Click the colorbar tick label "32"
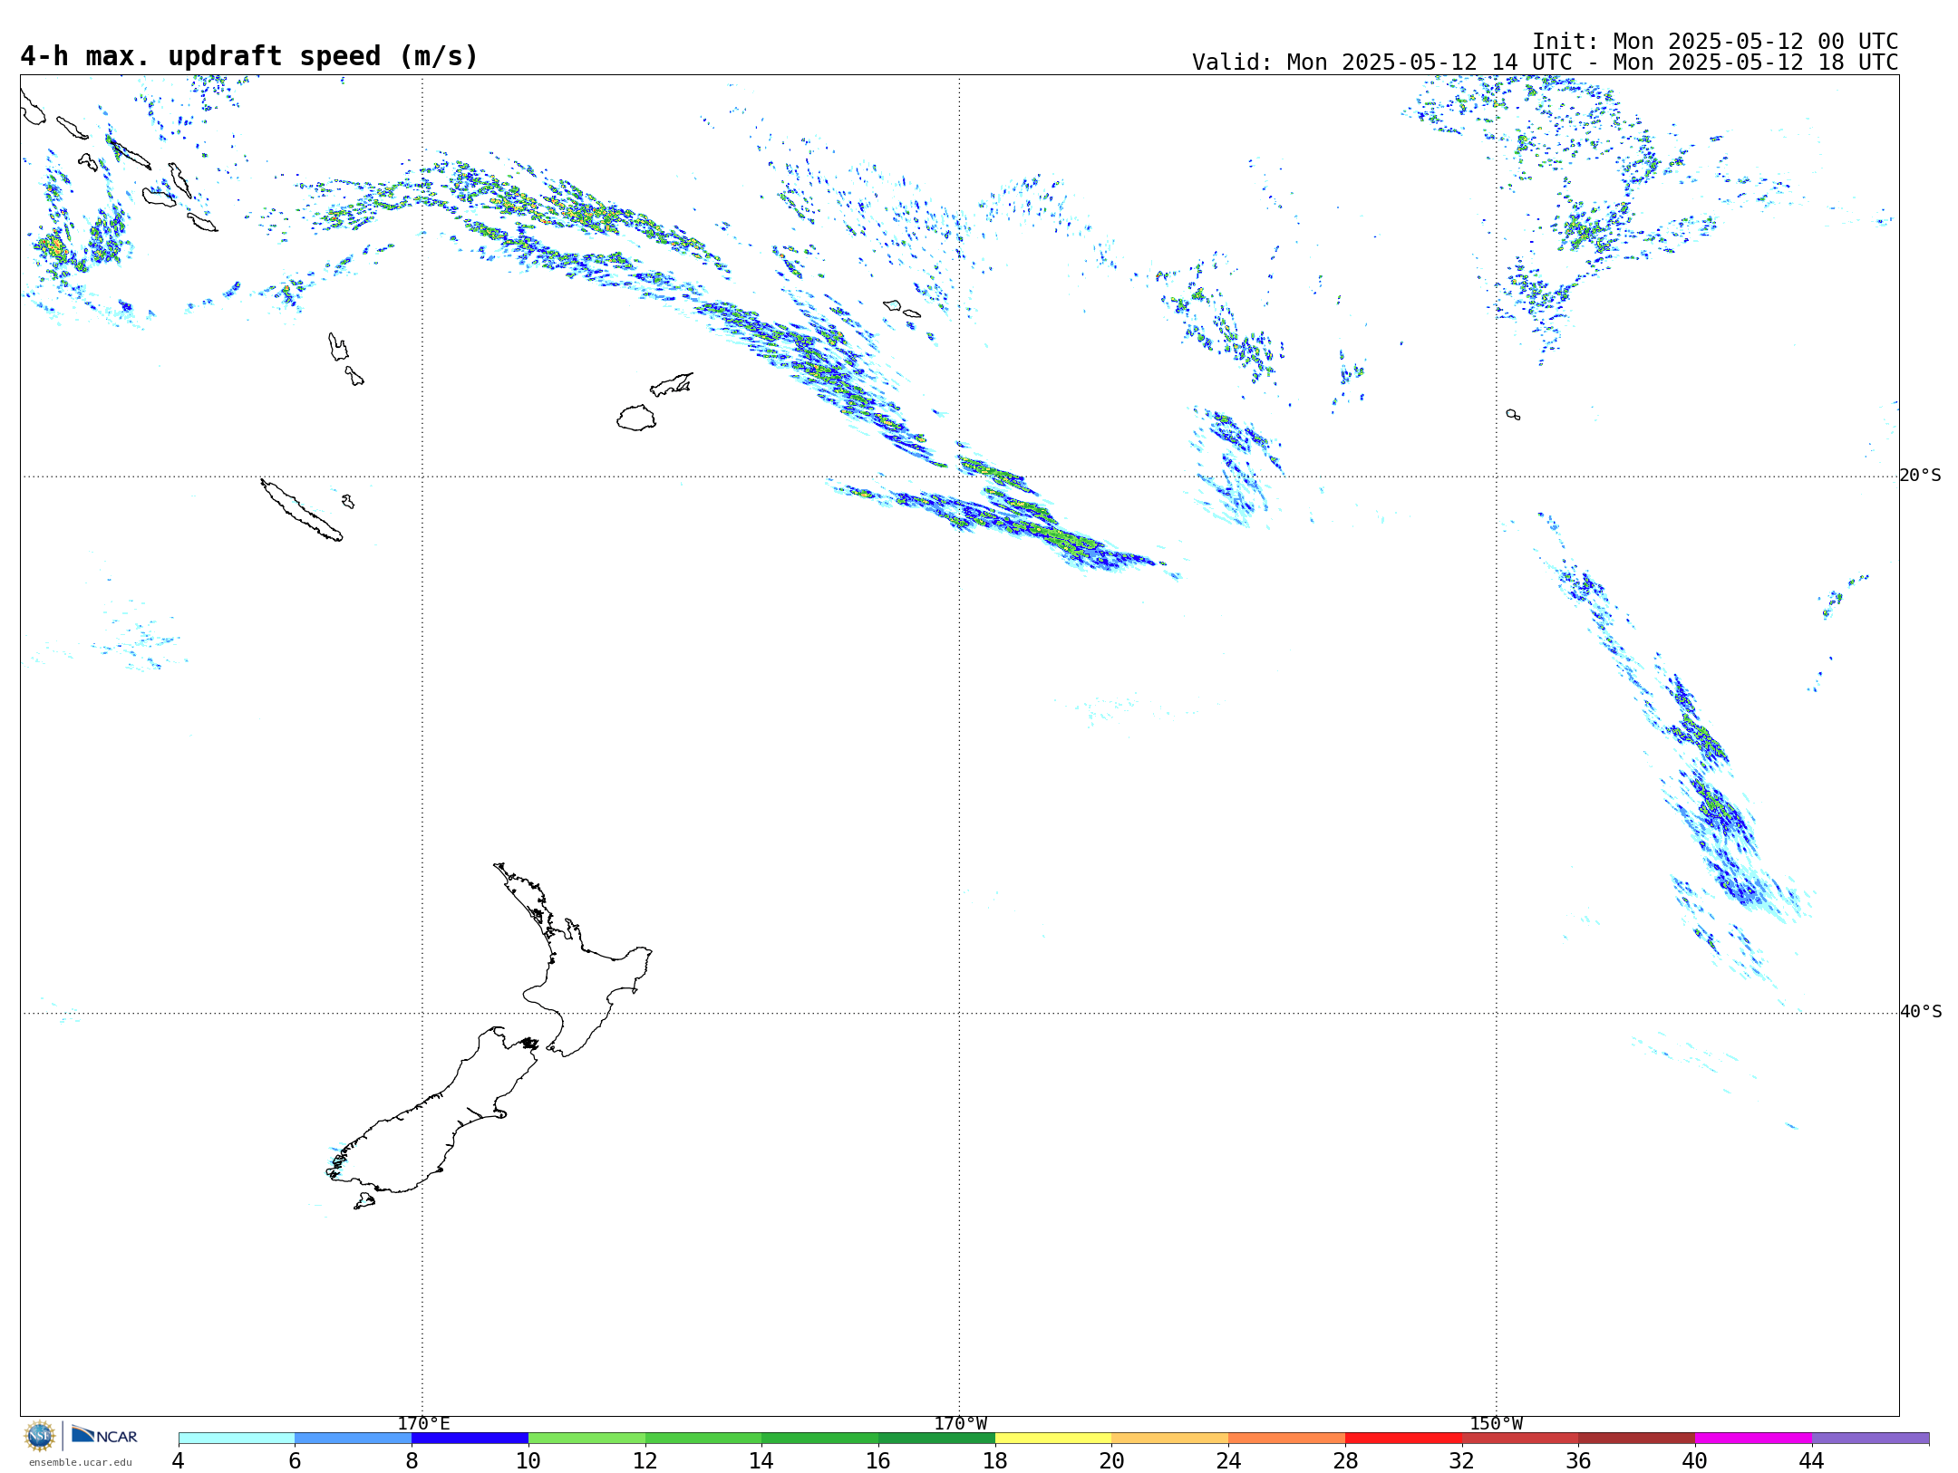The image size is (1958, 1473). (1462, 1460)
